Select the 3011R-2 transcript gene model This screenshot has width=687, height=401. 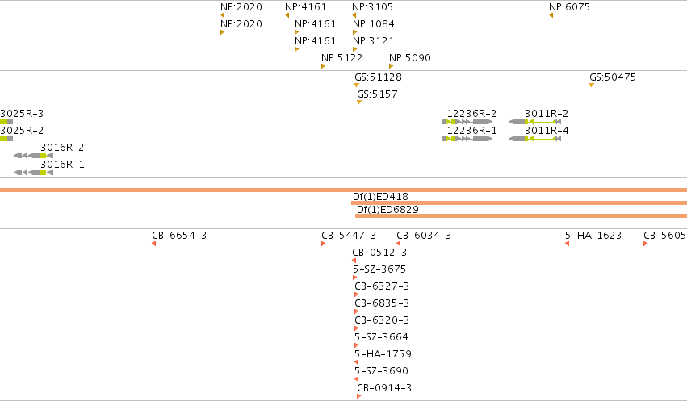(535, 122)
